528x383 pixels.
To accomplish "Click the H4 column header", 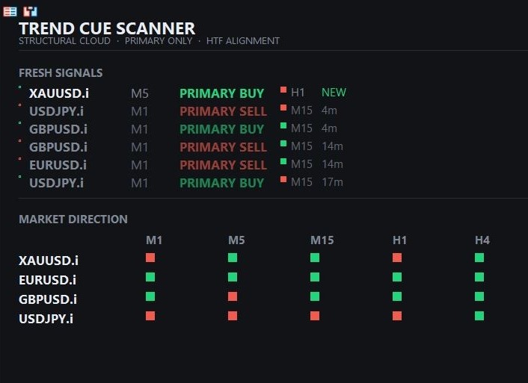I will [482, 240].
